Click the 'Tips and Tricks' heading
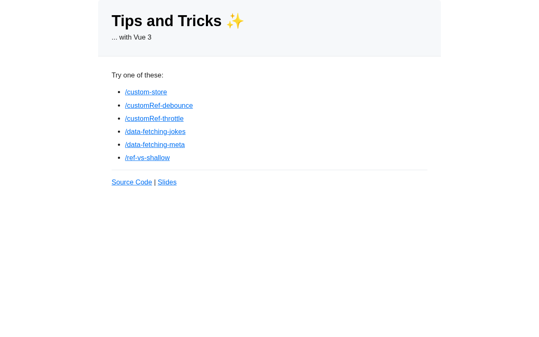539x337 pixels. (x=166, y=21)
